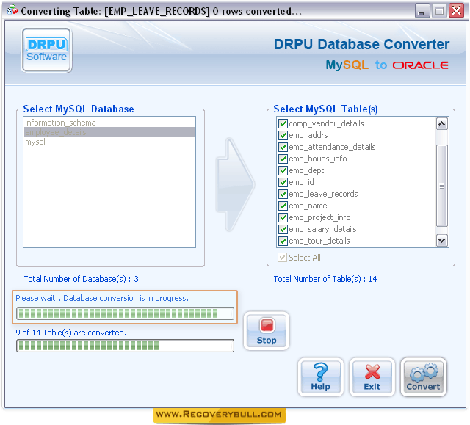
Task: Open Help with the question mark button
Action: pyautogui.click(x=320, y=377)
